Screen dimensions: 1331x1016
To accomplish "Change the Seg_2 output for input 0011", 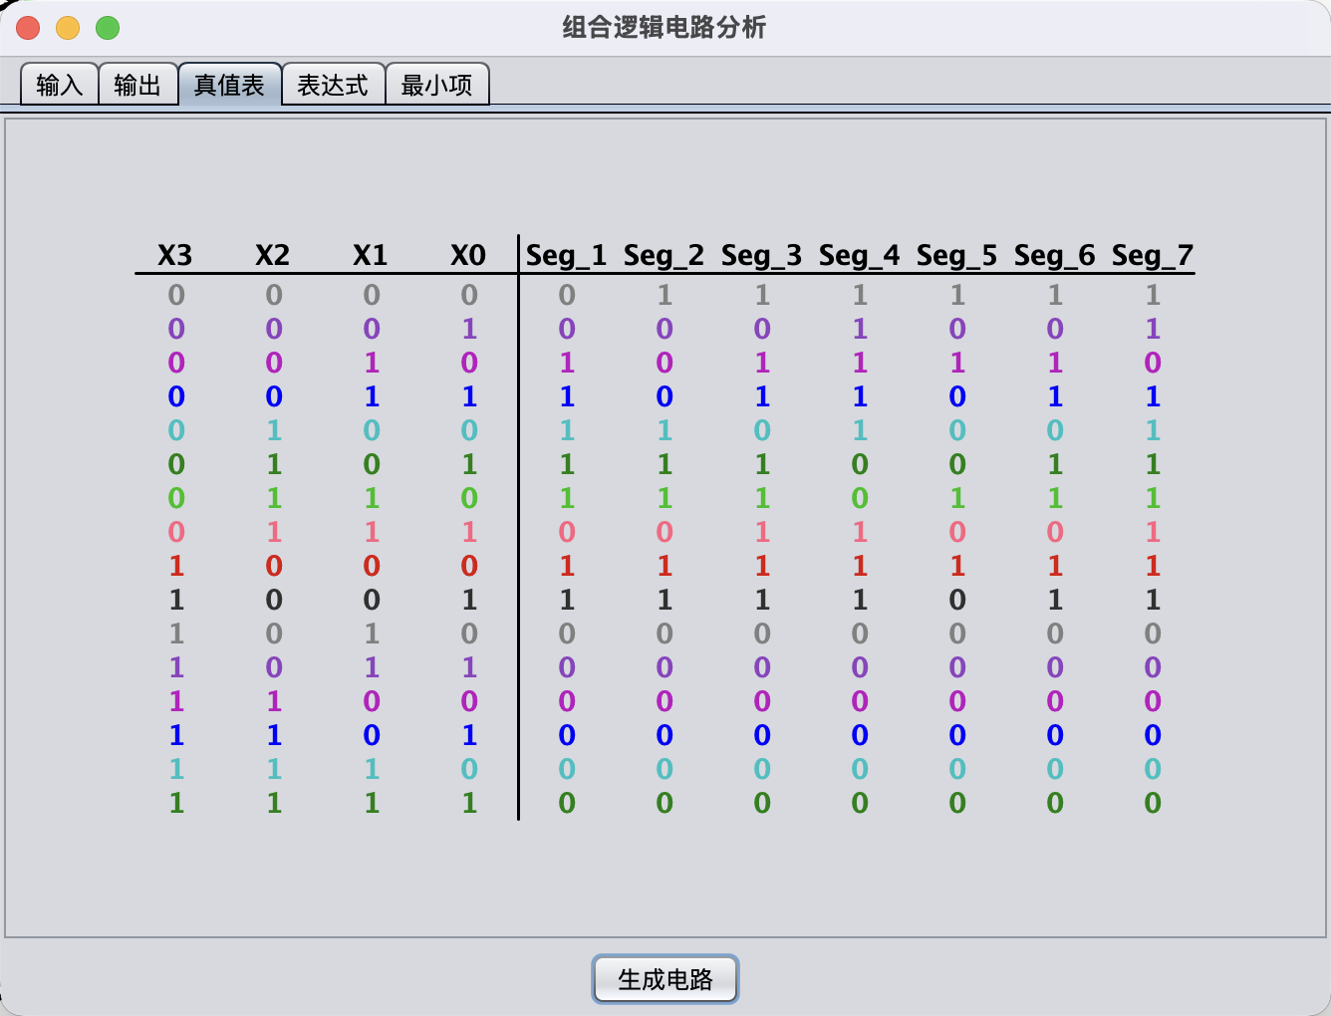I will (x=665, y=396).
